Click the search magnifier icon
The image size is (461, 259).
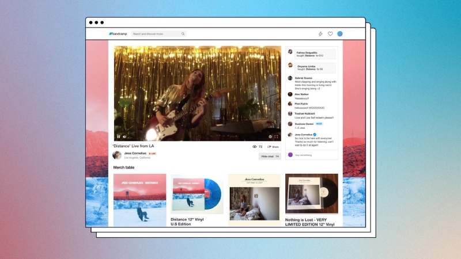183,34
